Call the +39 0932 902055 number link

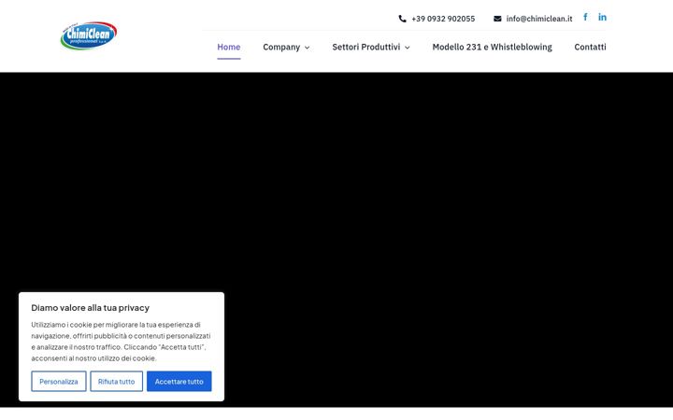click(x=443, y=19)
